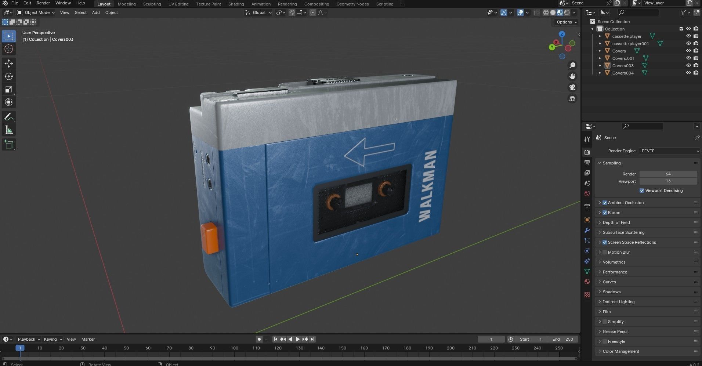Open the Material properties tab
The height and width of the screenshot is (366, 702).
click(x=587, y=282)
